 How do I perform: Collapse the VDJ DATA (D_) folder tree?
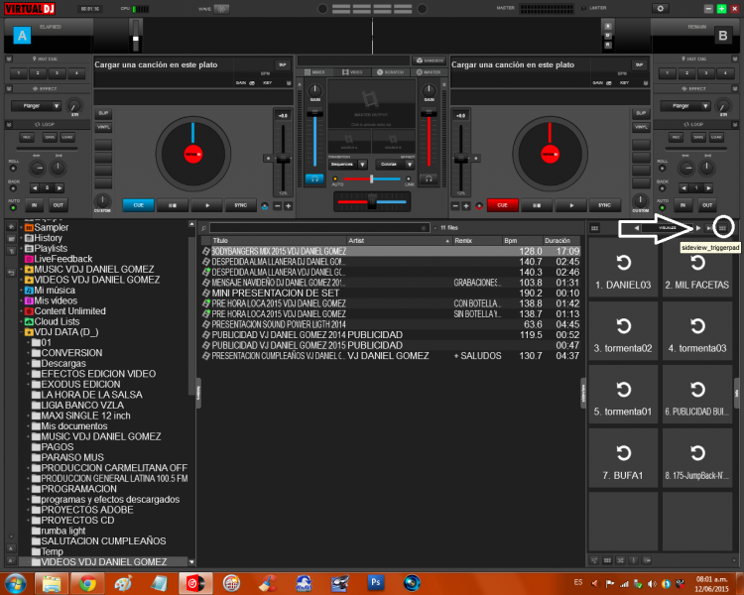coord(22,332)
